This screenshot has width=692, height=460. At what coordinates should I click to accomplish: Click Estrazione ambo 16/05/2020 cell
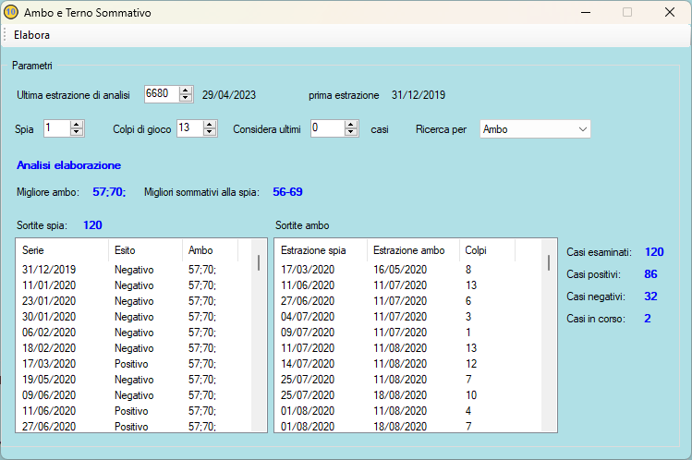(x=400, y=270)
